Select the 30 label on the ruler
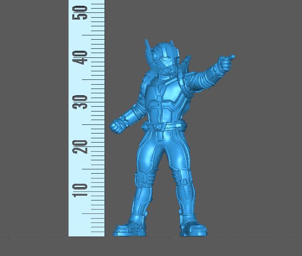Viewport: 302px width, 256px height. coord(82,102)
